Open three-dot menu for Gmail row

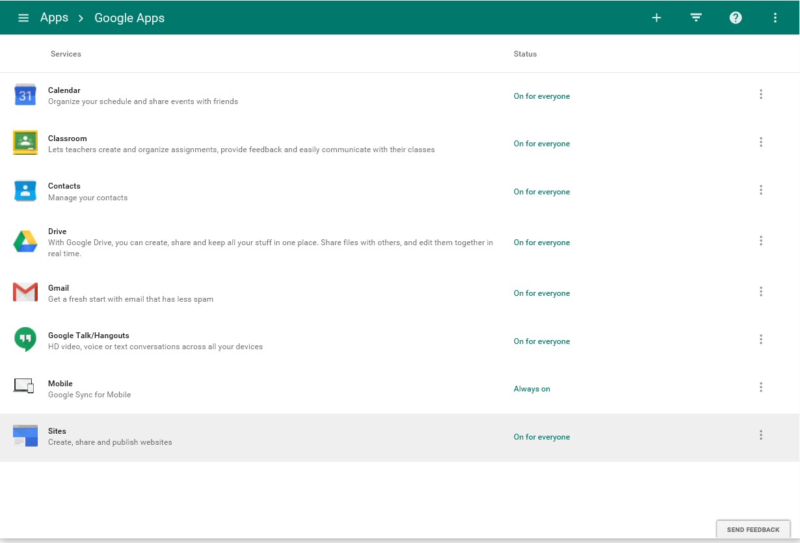click(761, 291)
